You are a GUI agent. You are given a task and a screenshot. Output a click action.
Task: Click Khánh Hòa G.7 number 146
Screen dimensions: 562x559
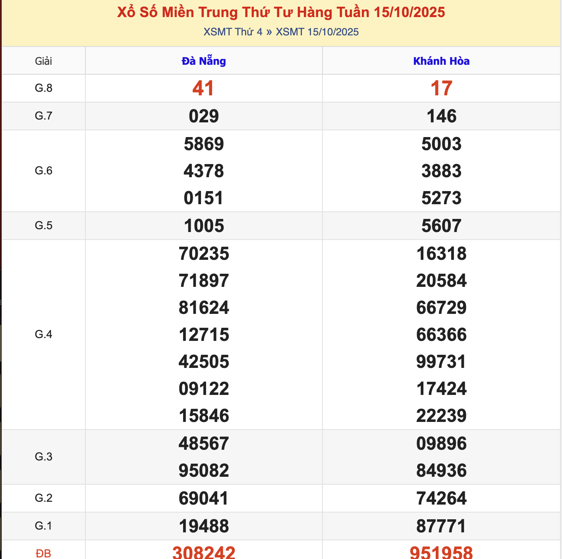tap(441, 116)
